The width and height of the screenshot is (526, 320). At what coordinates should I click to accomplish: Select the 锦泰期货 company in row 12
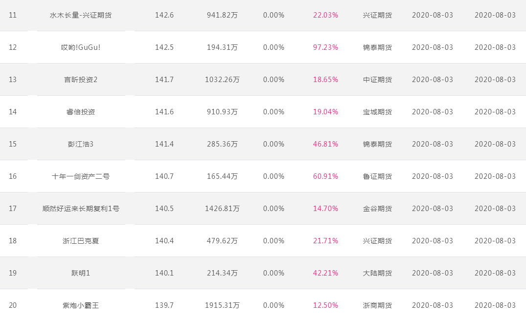[377, 47]
